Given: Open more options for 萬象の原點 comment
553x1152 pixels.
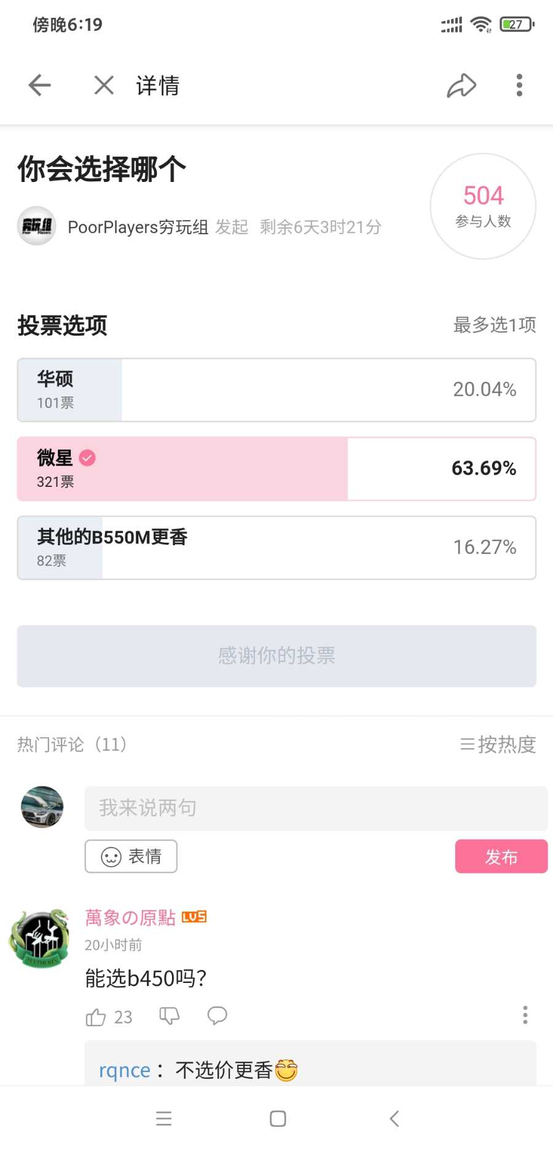Looking at the screenshot, I should point(525,1015).
